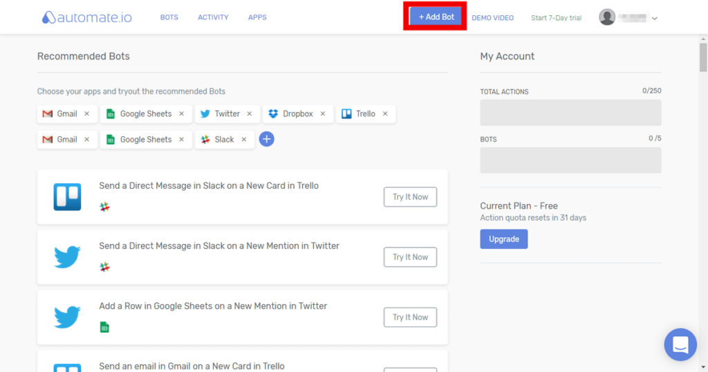
Task: Try the Slack message on Trello card bot
Action: pos(410,197)
